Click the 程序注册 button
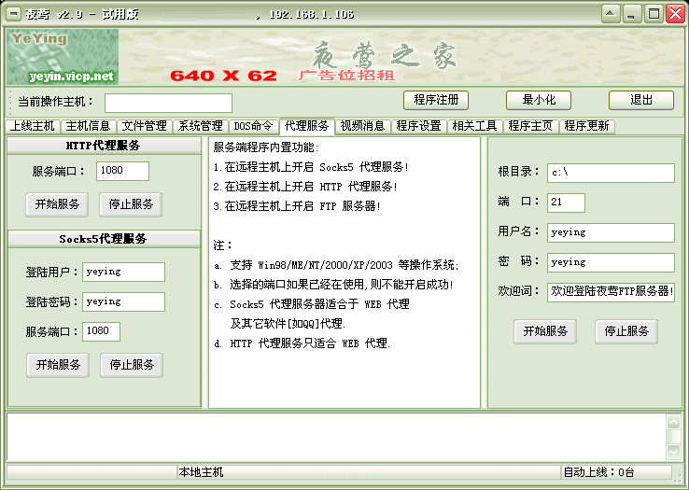Screen dimensions: 689x490 [435, 100]
